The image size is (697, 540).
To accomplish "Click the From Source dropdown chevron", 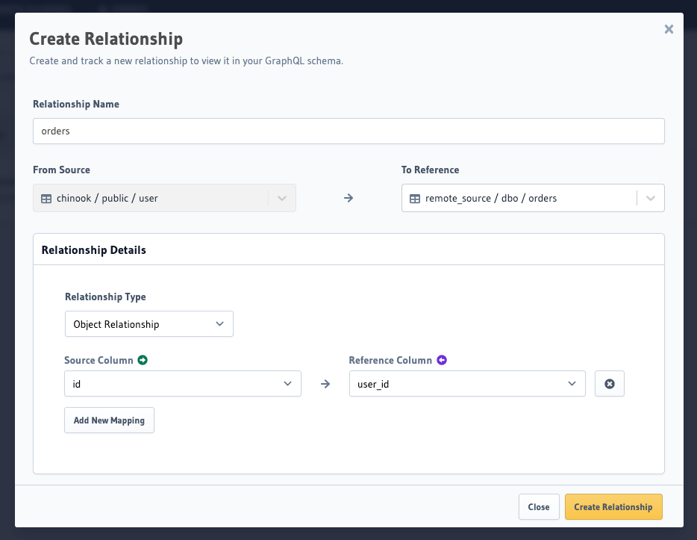I will pos(282,198).
